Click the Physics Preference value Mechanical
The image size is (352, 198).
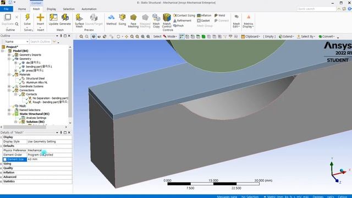50,150
